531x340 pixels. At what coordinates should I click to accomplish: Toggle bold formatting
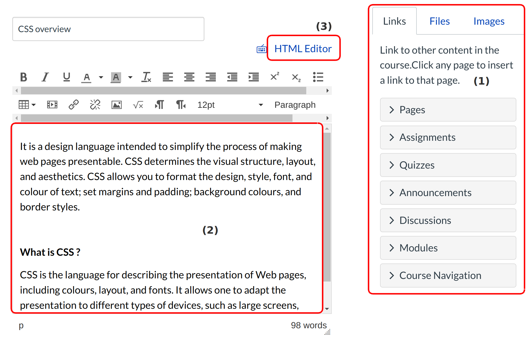[24, 77]
